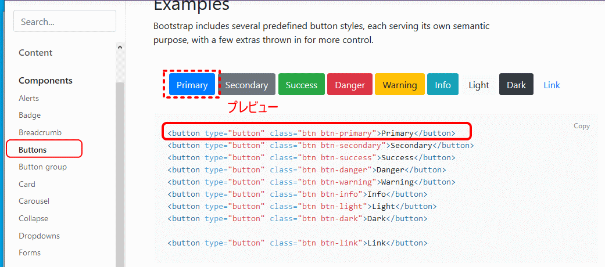This screenshot has width=605, height=267.
Task: Copy the code snippet with Copy
Action: [582, 126]
